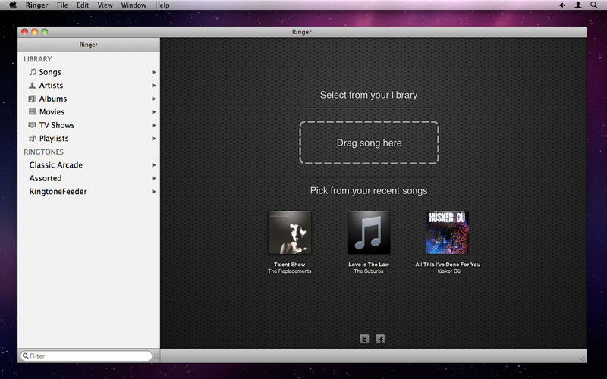Viewport: 607px width, 379px height.
Task: Expand the Playlists arrow
Action: pyautogui.click(x=154, y=139)
